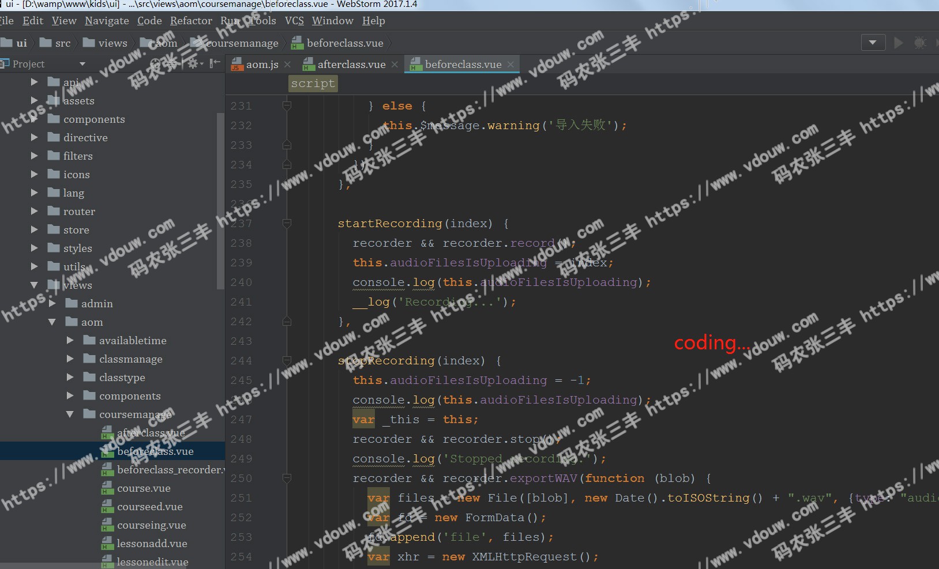Close the afterclass.vue editor tab
The width and height of the screenshot is (939, 569).
[395, 65]
